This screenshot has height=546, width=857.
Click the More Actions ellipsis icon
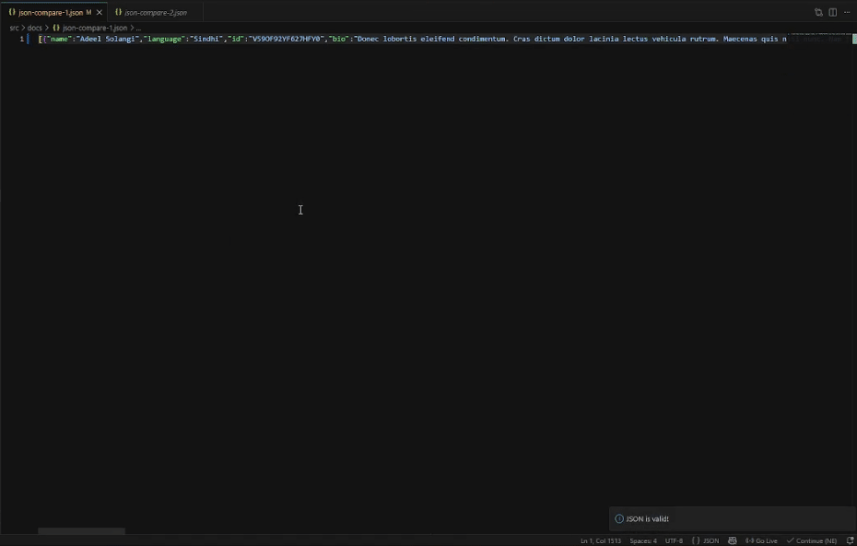pyautogui.click(x=848, y=11)
